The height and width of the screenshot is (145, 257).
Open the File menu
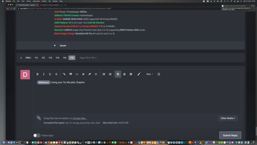[x=14, y=1]
